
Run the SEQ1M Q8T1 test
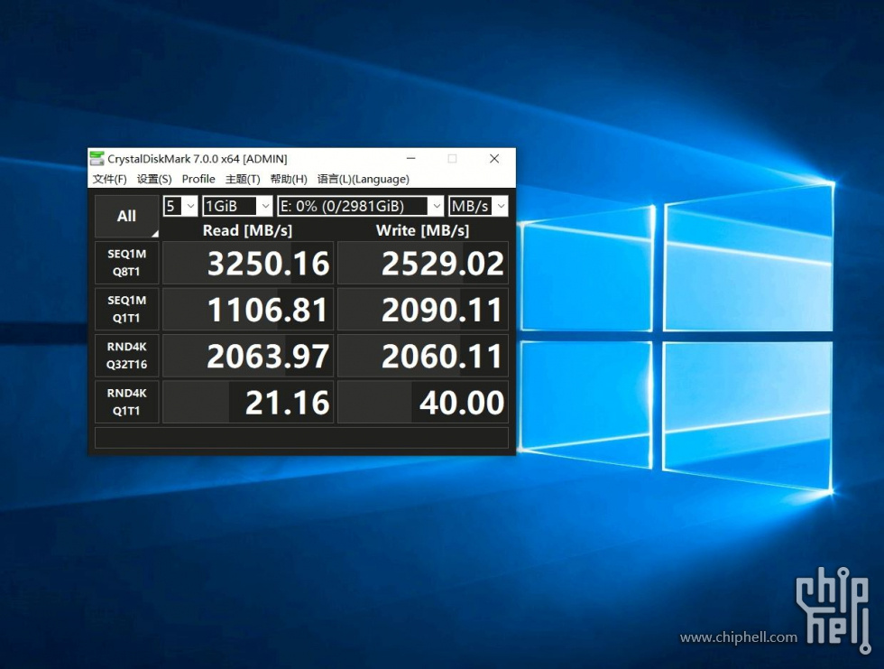pyautogui.click(x=127, y=263)
